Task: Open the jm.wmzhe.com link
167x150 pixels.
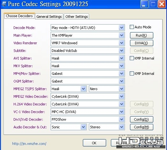Action: coord(29,144)
